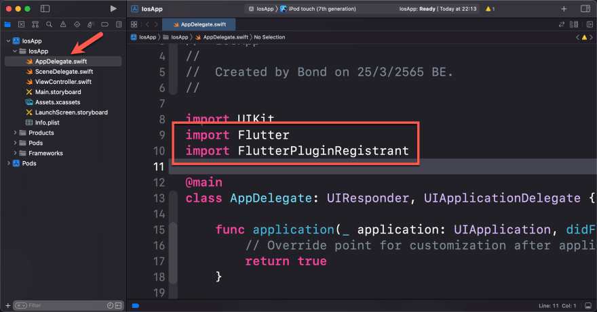Click the return true statement
This screenshot has width=597, height=312.
pos(286,261)
